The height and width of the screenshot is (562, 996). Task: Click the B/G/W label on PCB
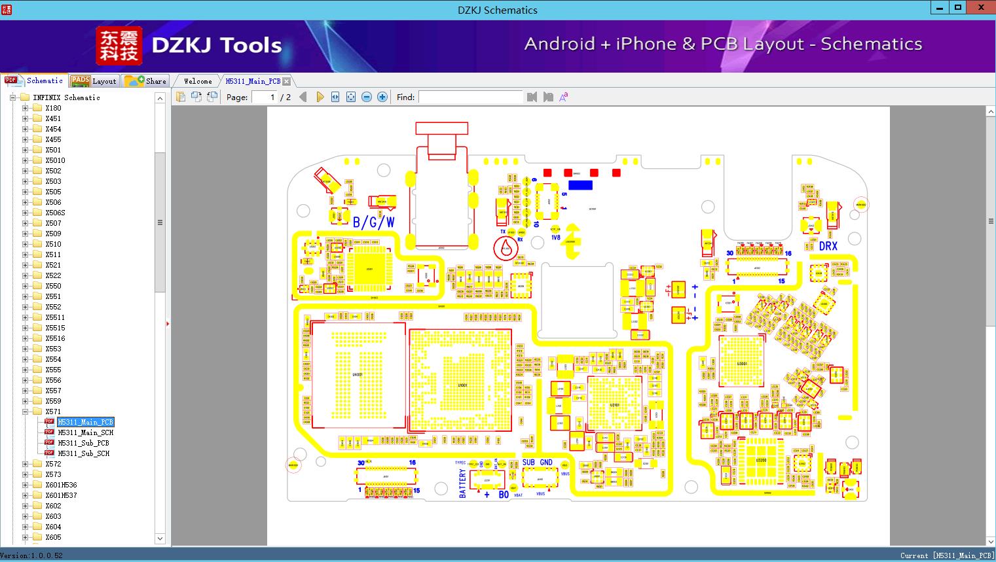(x=374, y=222)
